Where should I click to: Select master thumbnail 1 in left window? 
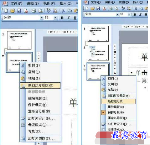click(x=19, y=40)
